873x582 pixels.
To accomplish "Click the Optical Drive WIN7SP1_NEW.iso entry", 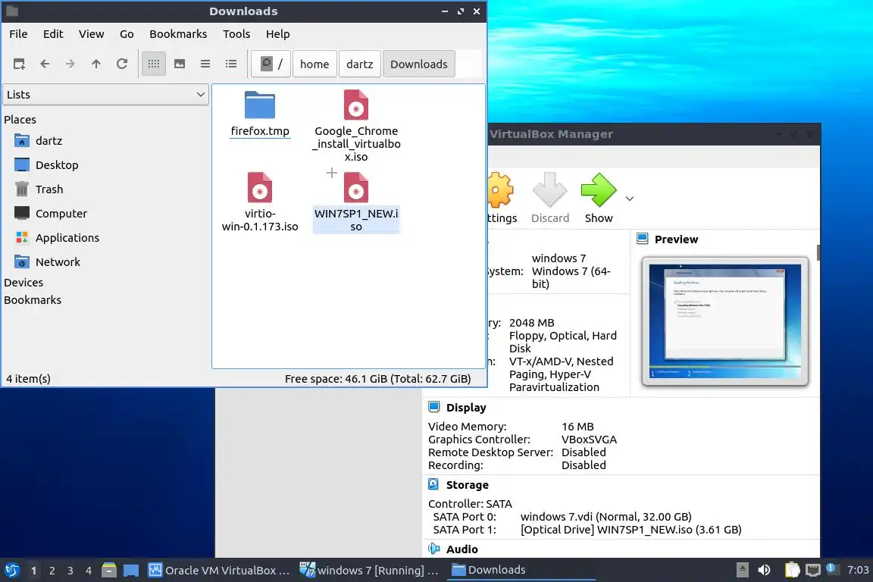I will [630, 530].
